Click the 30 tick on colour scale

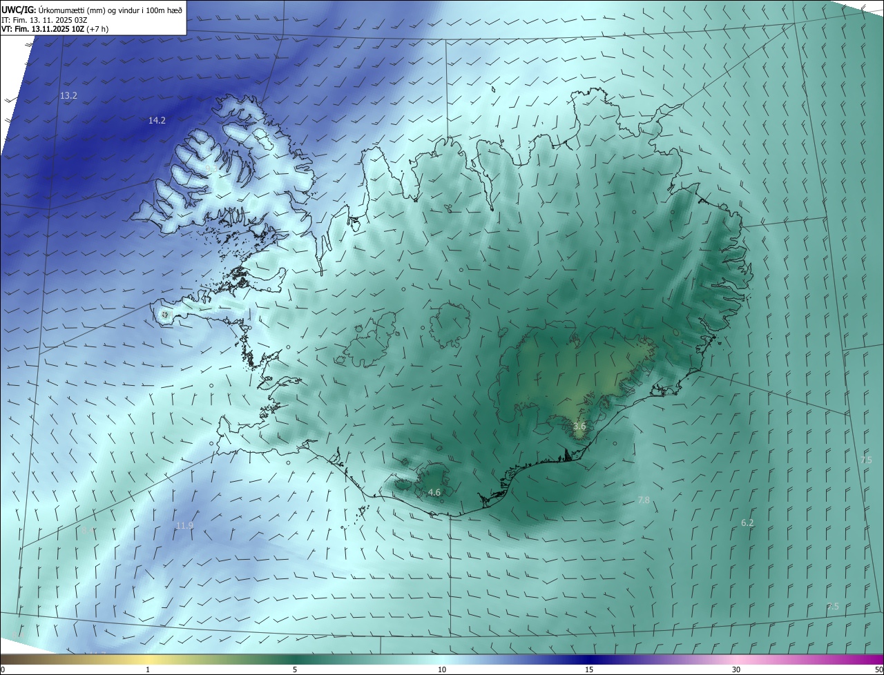coord(736,670)
